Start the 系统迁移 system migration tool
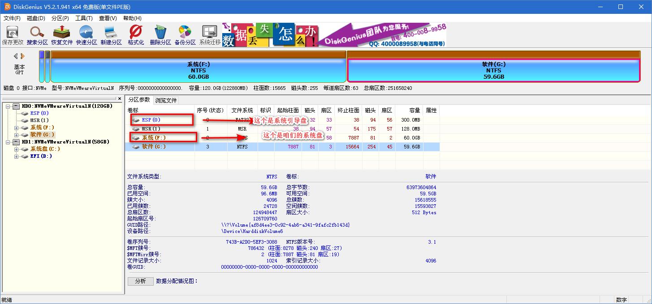The width and height of the screenshot is (652, 304). (x=209, y=34)
